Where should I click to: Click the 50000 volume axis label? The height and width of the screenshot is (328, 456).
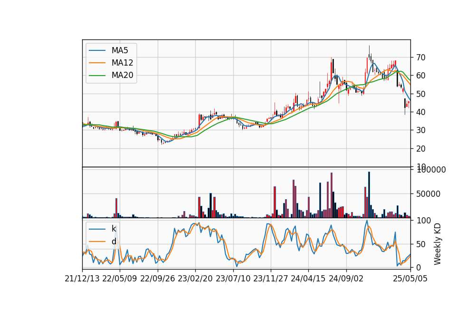coord(428,194)
